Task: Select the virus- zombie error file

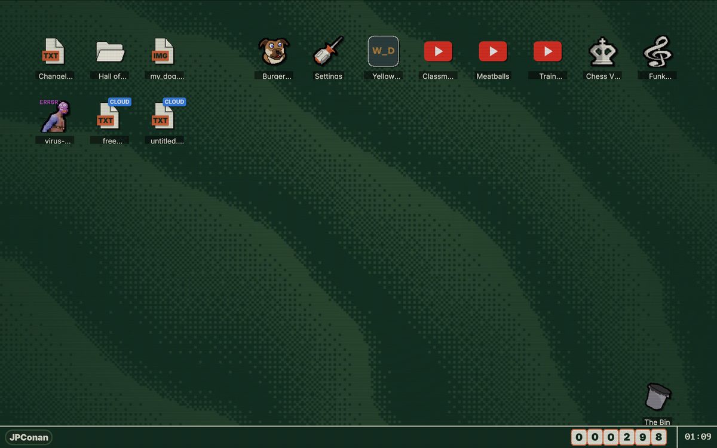Action: pos(55,118)
